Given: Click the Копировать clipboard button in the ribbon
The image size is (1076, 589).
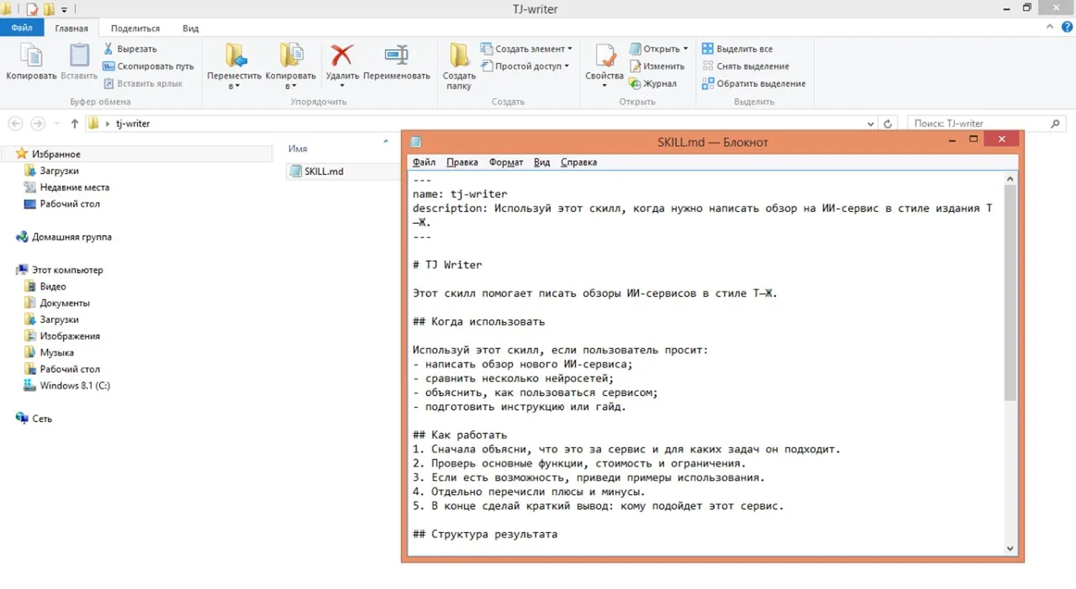Looking at the screenshot, I should tap(31, 61).
